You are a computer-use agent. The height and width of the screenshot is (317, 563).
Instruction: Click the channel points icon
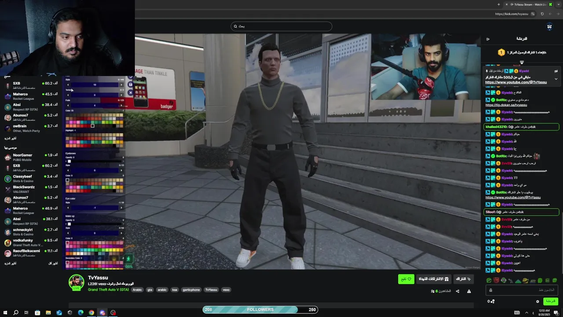point(493,302)
